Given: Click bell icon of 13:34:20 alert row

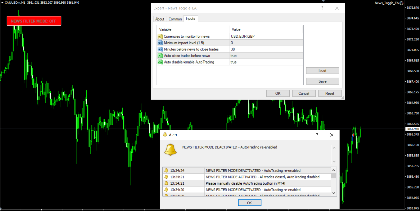Looking at the screenshot, I should [166, 190].
